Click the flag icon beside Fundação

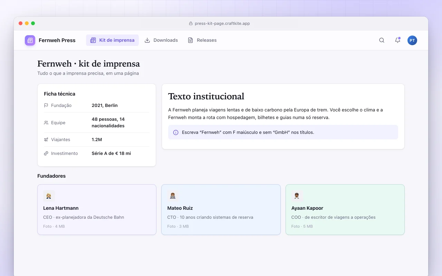[46, 106]
